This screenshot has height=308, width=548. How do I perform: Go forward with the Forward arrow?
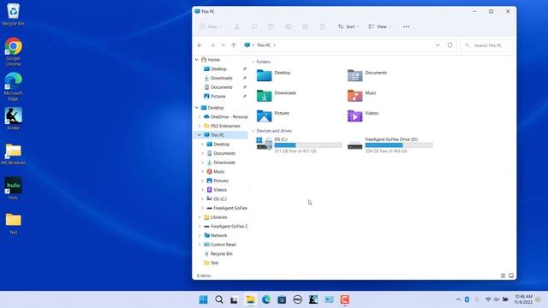[212, 45]
